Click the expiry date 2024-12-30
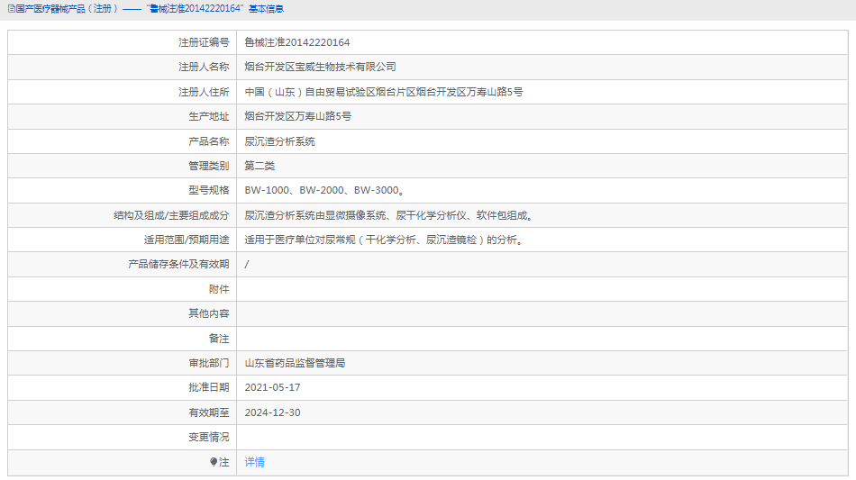This screenshot has height=480, width=856. [272, 413]
